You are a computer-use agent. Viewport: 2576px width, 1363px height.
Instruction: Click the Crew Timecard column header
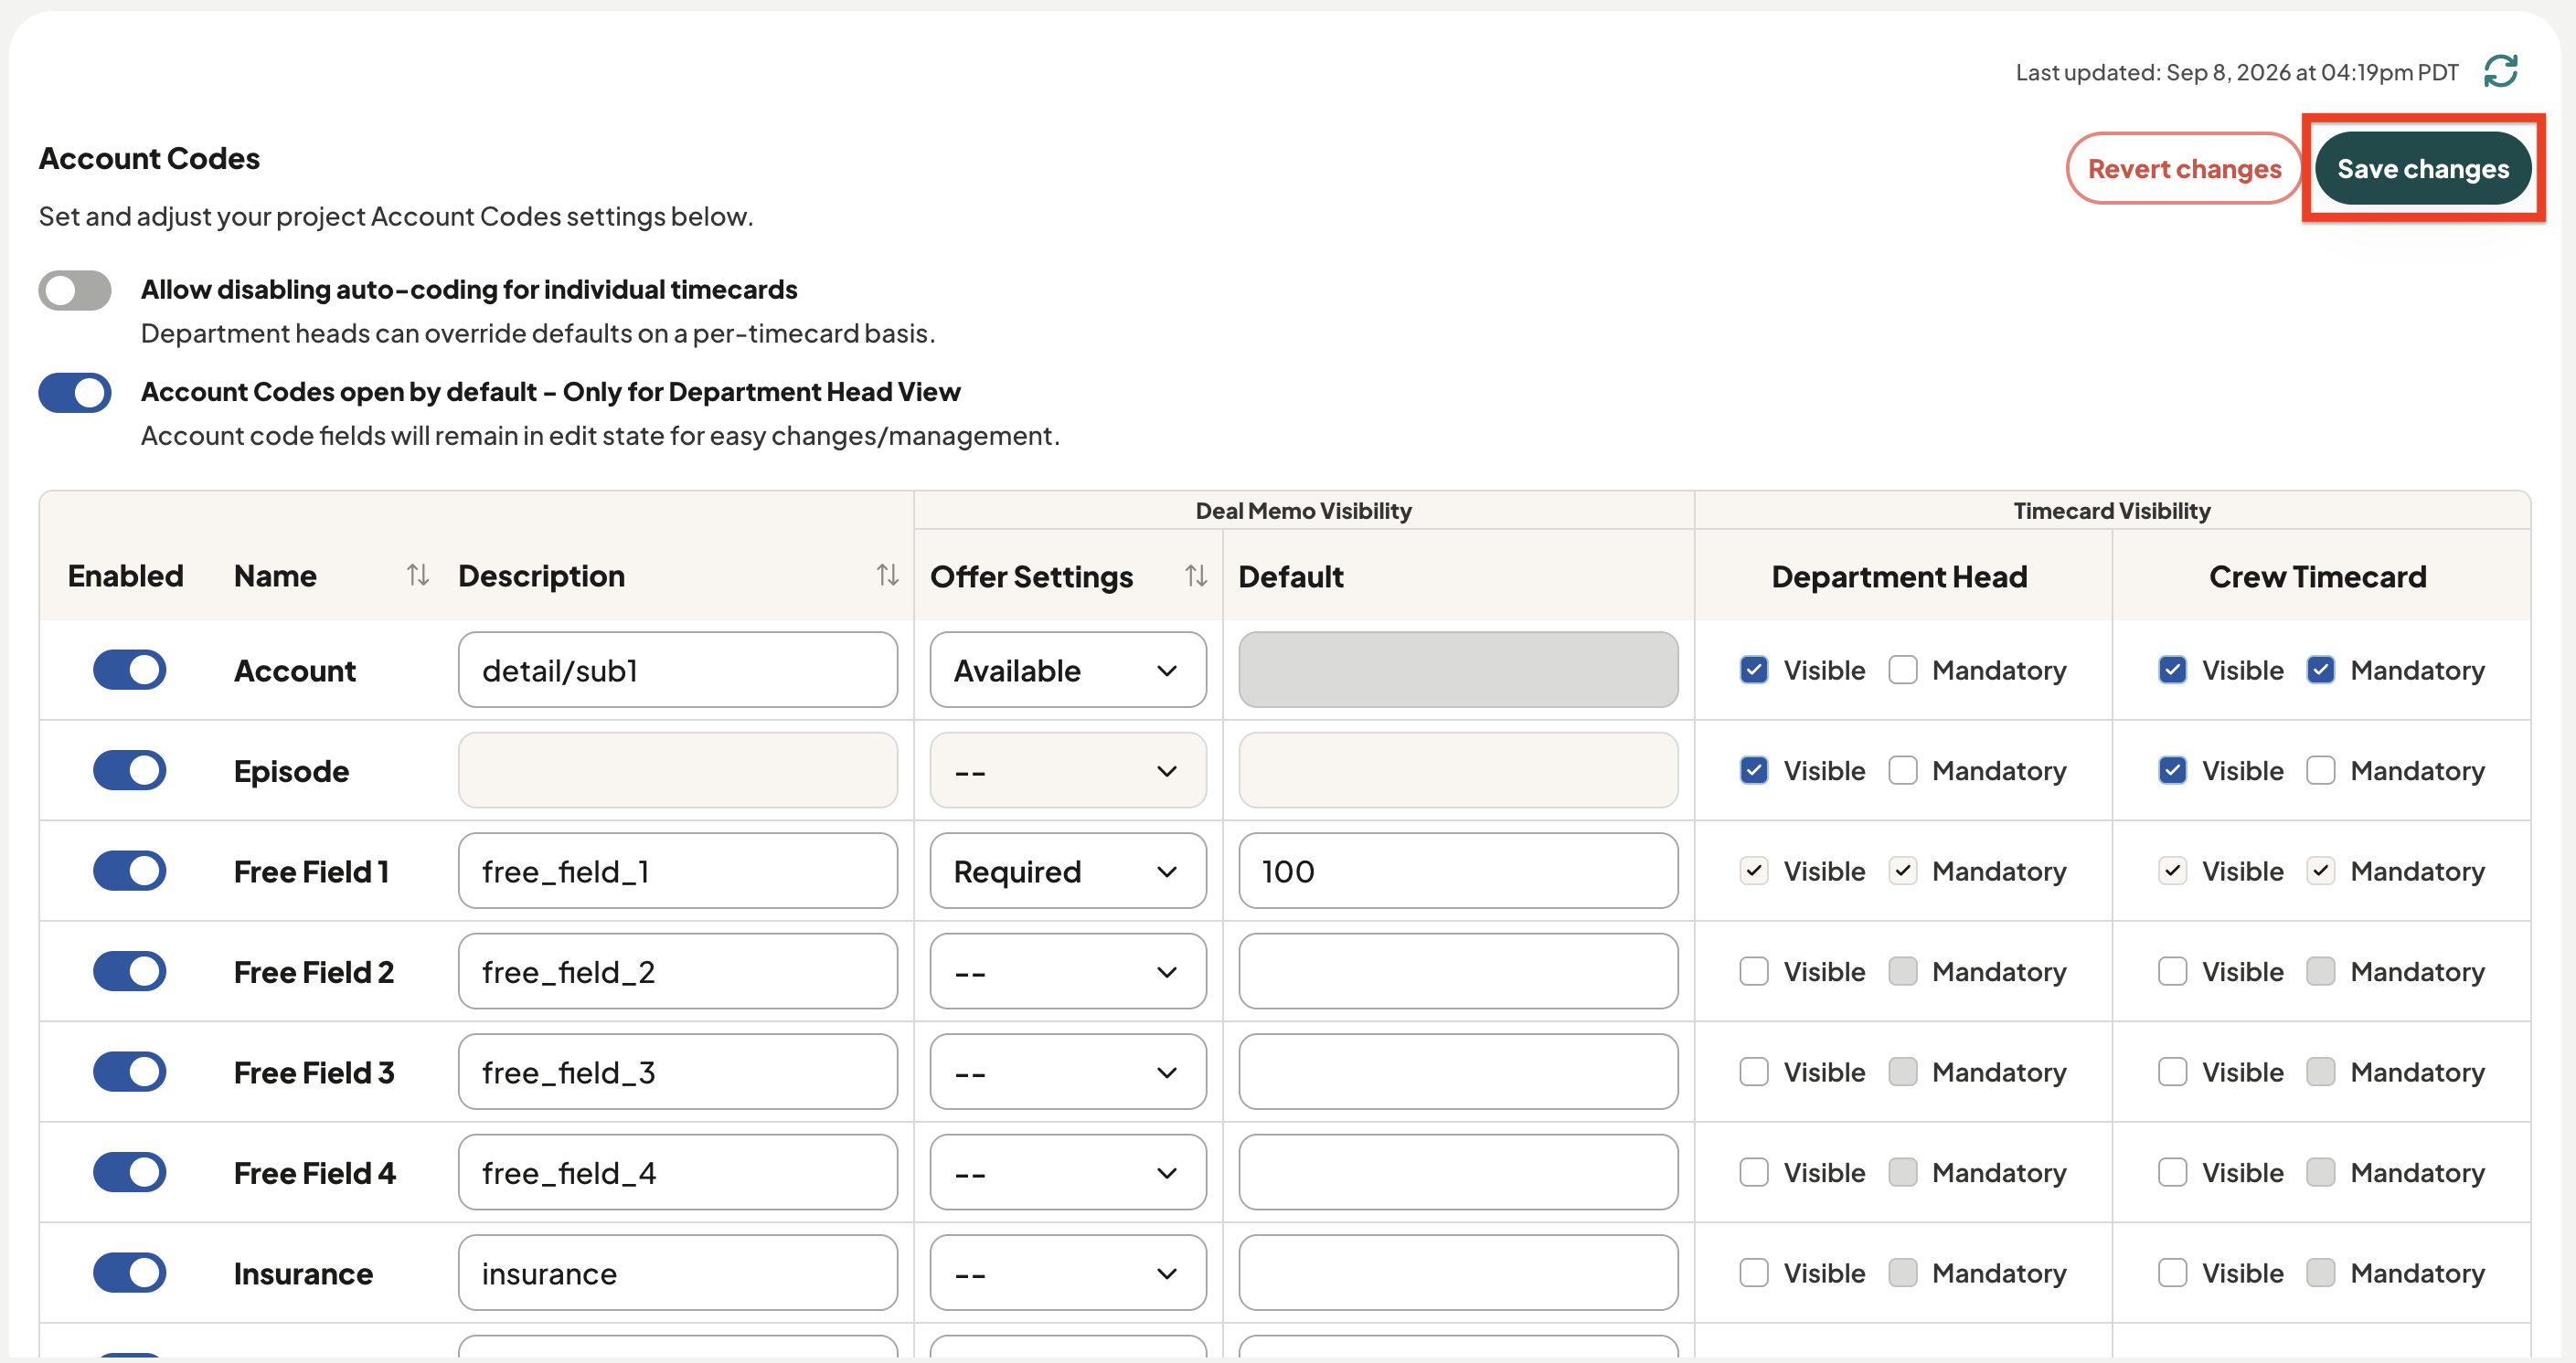click(2317, 576)
